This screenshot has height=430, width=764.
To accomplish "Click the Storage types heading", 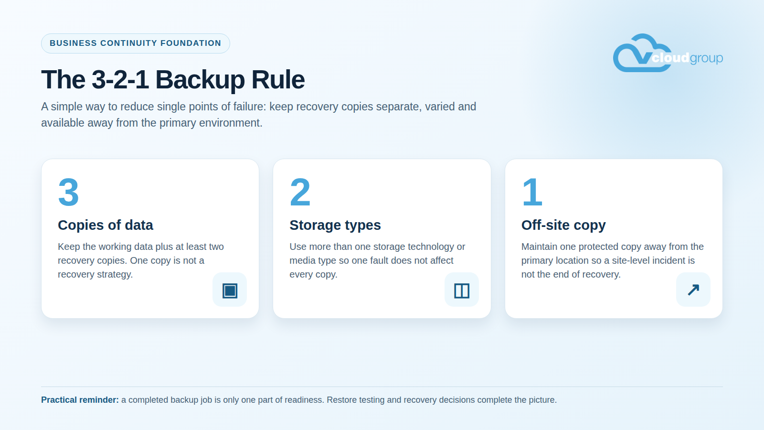I will pos(335,225).
